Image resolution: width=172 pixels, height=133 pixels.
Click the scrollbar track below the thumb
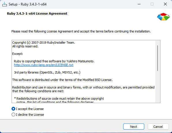tap(158, 87)
